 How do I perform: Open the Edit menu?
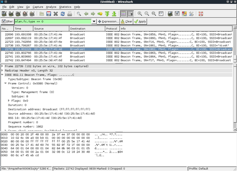pos(12,7)
